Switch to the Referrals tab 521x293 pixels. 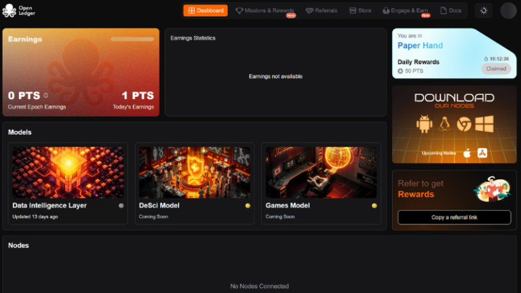pyautogui.click(x=322, y=11)
